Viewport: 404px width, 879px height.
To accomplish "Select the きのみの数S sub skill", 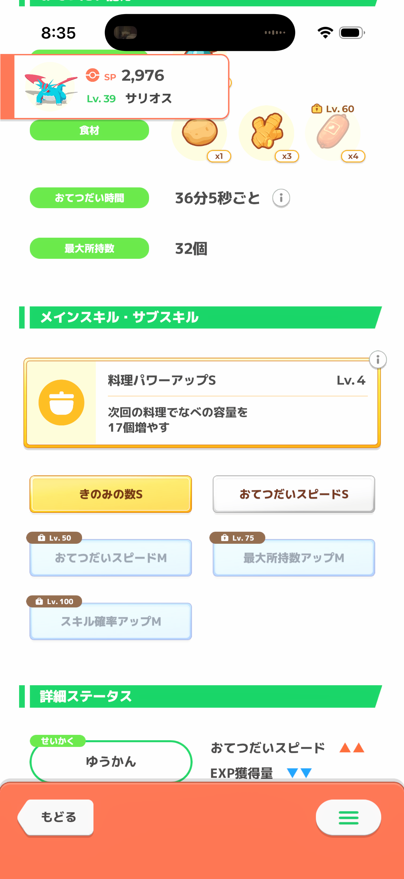I will [111, 494].
